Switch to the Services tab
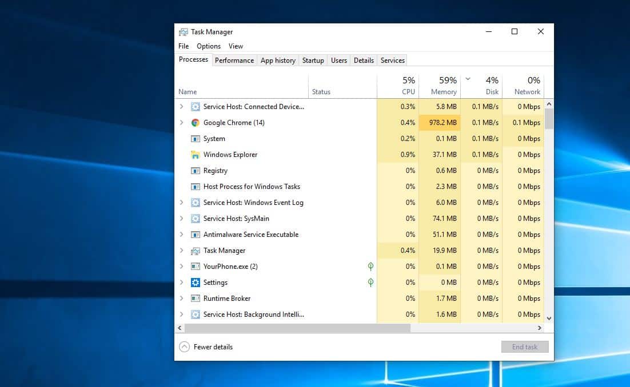This screenshot has height=387, width=630. pyautogui.click(x=393, y=61)
